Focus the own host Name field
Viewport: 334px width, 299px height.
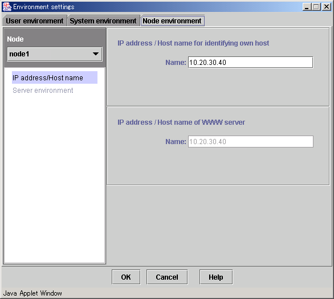[x=251, y=62]
